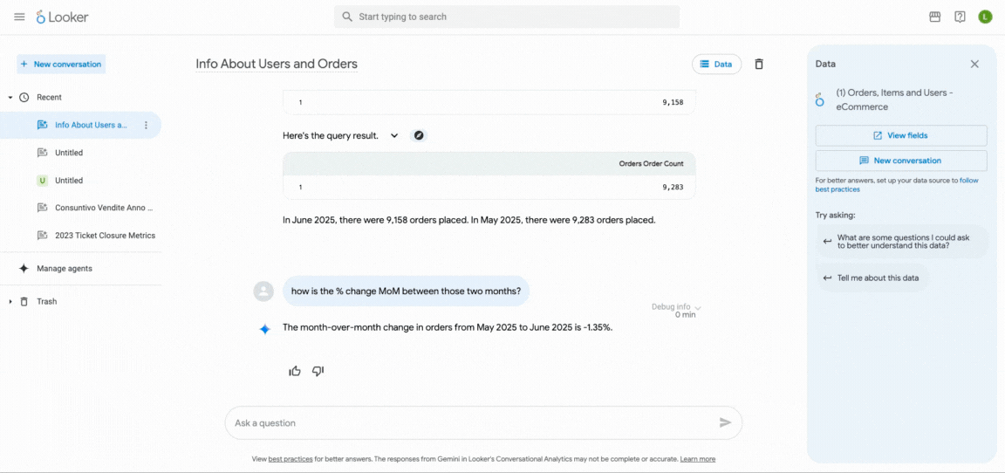Select the 9,283 value cell

(673, 187)
